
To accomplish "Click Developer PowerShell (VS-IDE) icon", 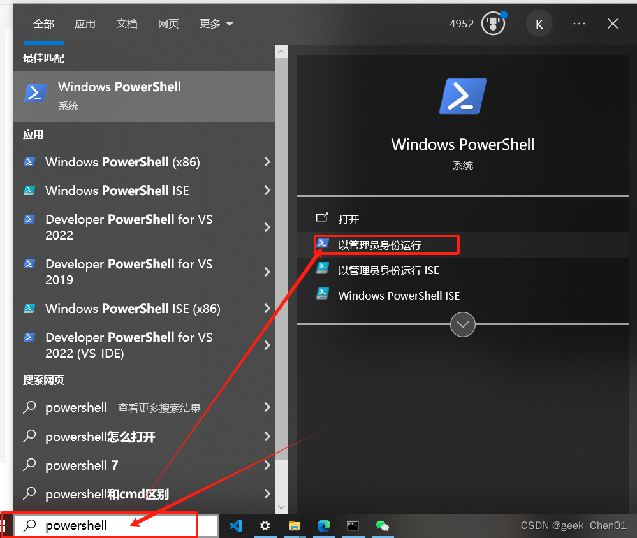I will tap(29, 337).
